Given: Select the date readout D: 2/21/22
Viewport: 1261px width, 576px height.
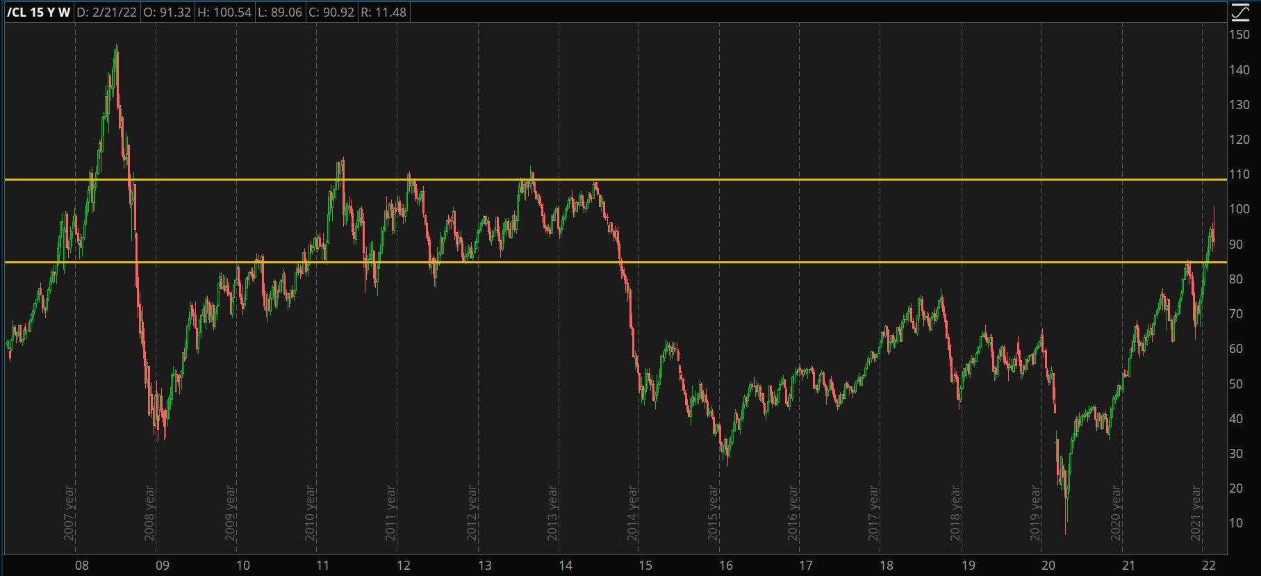Looking at the screenshot, I should [x=106, y=12].
